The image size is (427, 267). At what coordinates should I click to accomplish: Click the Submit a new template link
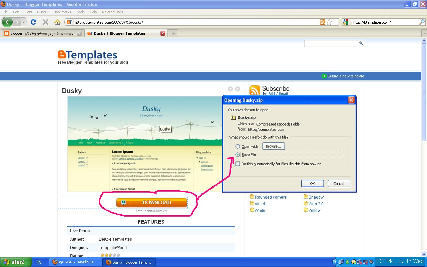(346, 76)
